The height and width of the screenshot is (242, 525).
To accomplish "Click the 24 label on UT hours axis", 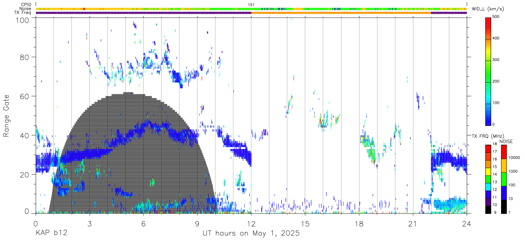I will (x=466, y=224).
